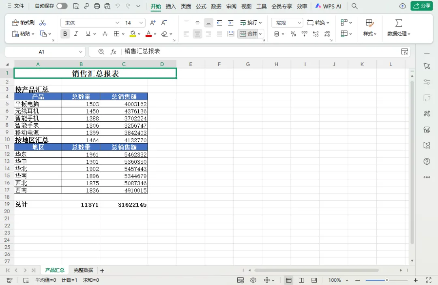Screen dimensions: 438x285
Task: Toggle the auto-save (自动保存) switch
Action: pos(62,6)
